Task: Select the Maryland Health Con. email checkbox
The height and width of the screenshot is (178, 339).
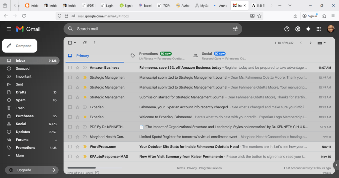Action: (x=70, y=137)
